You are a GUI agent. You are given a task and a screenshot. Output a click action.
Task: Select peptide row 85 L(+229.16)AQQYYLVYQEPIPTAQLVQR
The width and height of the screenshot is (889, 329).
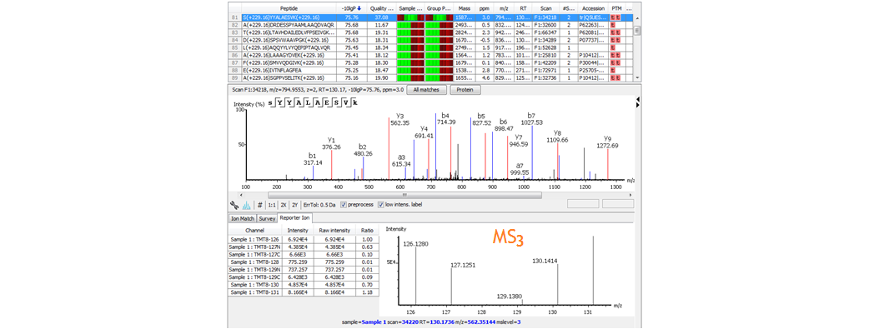click(x=431, y=48)
